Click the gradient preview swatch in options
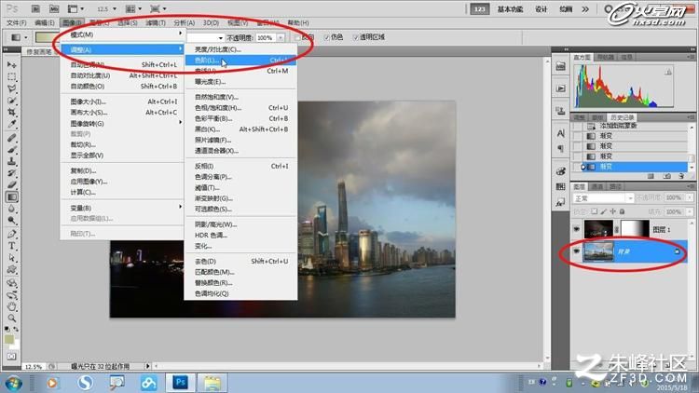The height and width of the screenshot is (393, 699). click(48, 37)
